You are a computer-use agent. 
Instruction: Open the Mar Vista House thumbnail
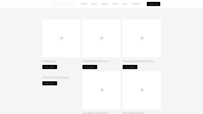(142, 90)
